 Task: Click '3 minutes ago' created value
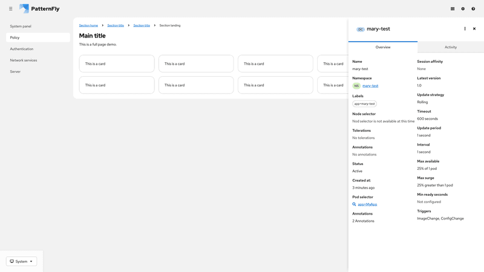point(364,187)
